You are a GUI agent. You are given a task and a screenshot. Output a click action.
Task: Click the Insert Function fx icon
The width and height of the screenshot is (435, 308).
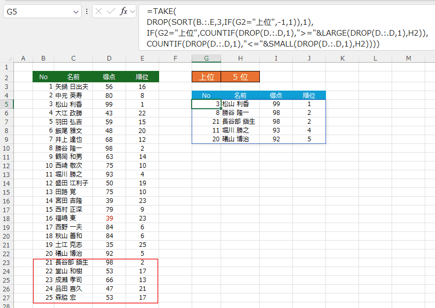tap(123, 11)
